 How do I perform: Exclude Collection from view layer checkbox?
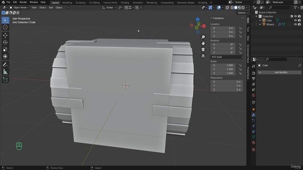[292, 17]
